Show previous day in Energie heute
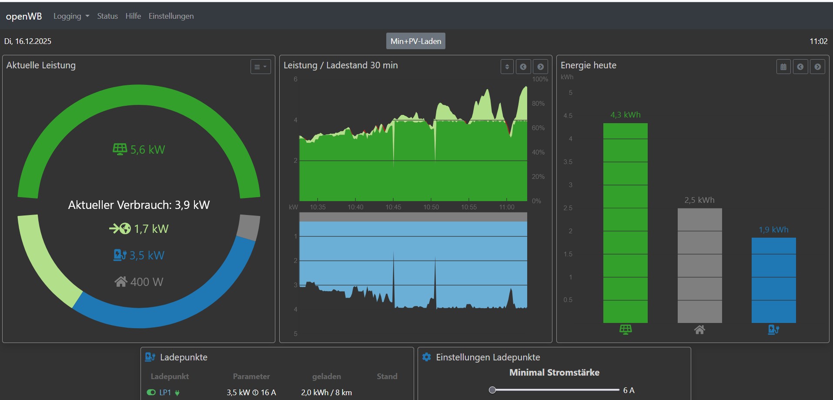The height and width of the screenshot is (400, 833). tap(800, 67)
